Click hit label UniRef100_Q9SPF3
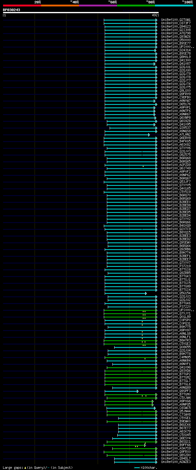 point(176,391)
